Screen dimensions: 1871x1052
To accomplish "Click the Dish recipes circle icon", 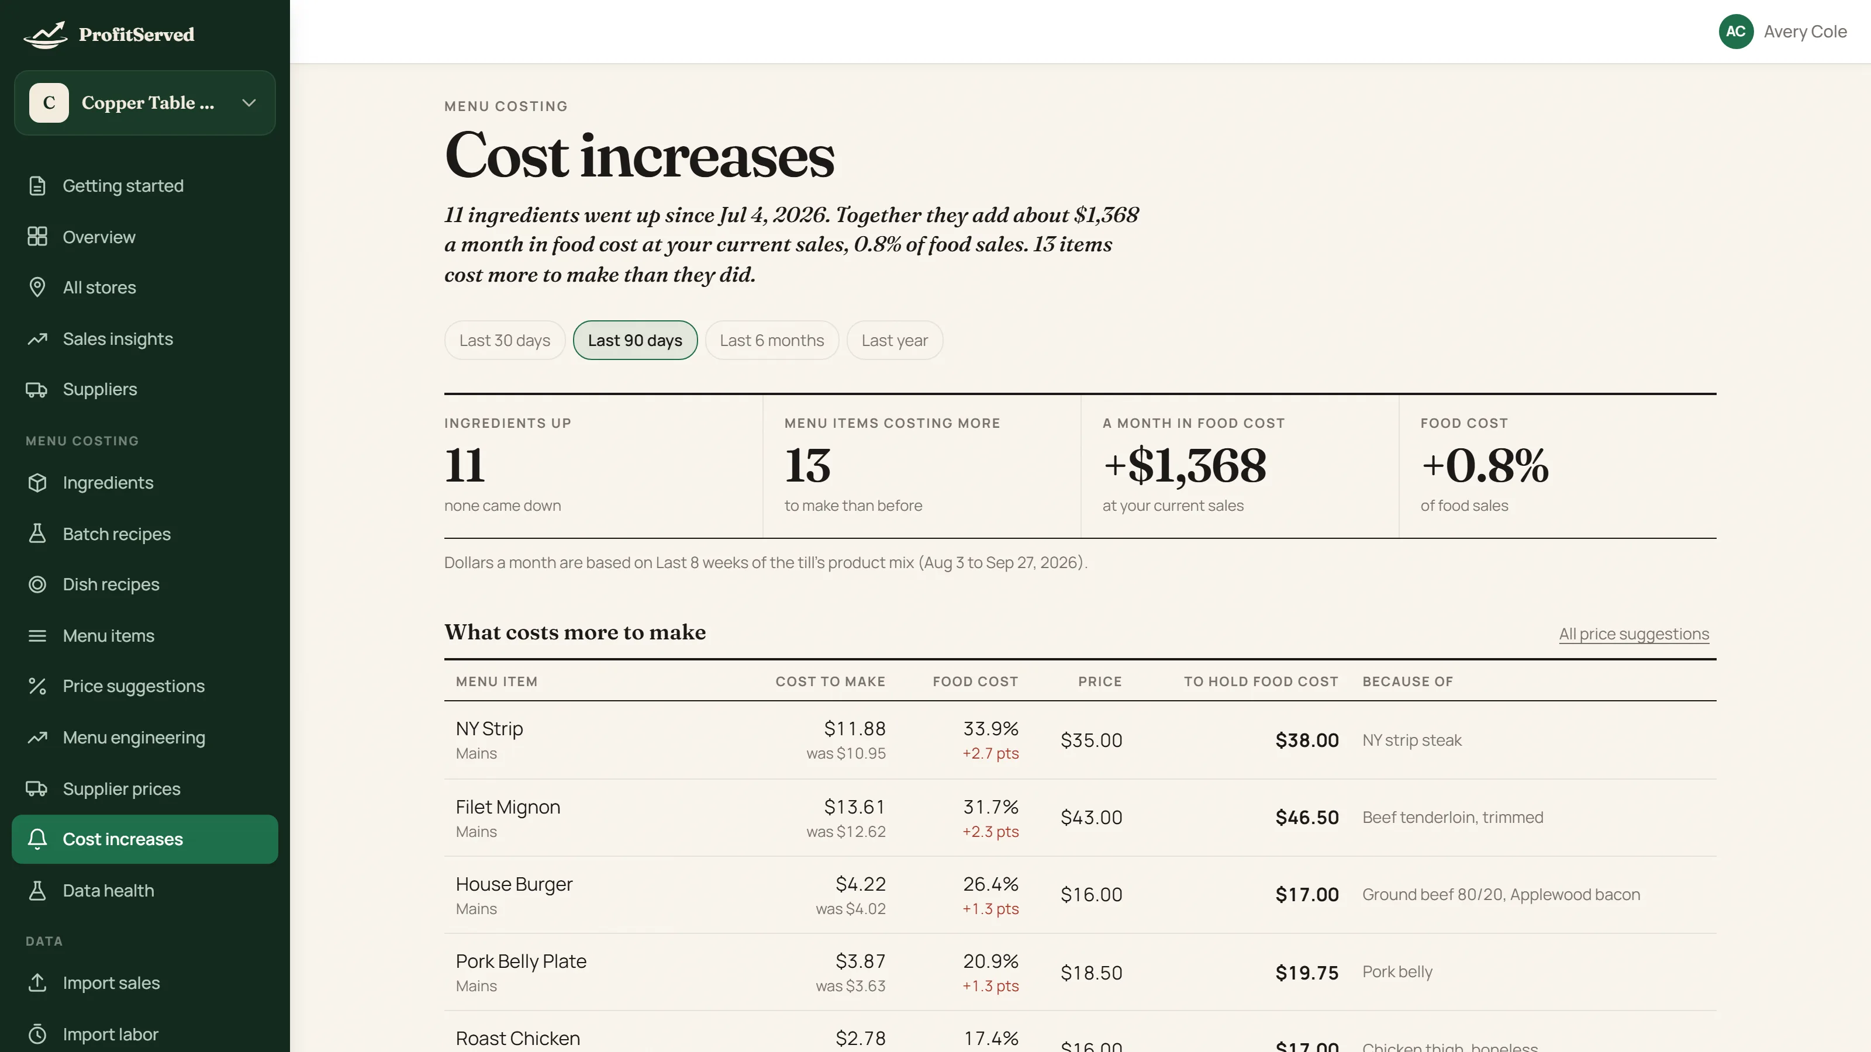I will 37,584.
